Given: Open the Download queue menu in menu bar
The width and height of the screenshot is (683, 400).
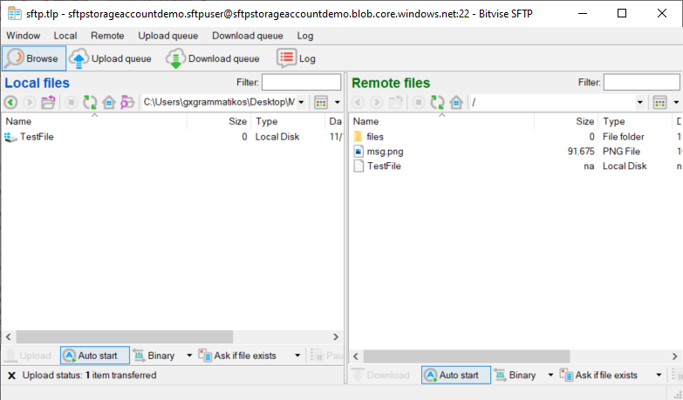Looking at the screenshot, I should [x=248, y=36].
